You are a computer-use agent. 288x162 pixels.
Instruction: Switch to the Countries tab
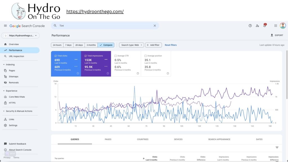[x=143, y=139]
